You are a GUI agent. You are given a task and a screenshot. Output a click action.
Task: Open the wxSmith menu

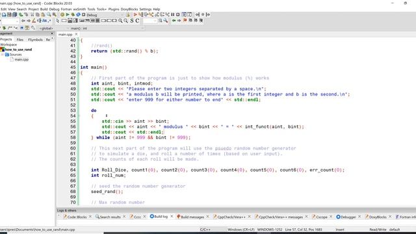coord(79,9)
